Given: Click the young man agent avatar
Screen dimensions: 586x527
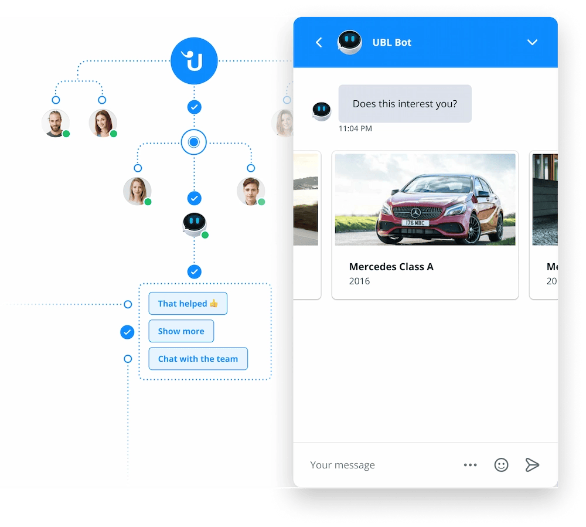Looking at the screenshot, I should pyautogui.click(x=251, y=191).
